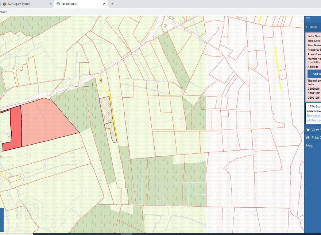
Task: Open the Help link in the sidebar
Action: coord(310,145)
